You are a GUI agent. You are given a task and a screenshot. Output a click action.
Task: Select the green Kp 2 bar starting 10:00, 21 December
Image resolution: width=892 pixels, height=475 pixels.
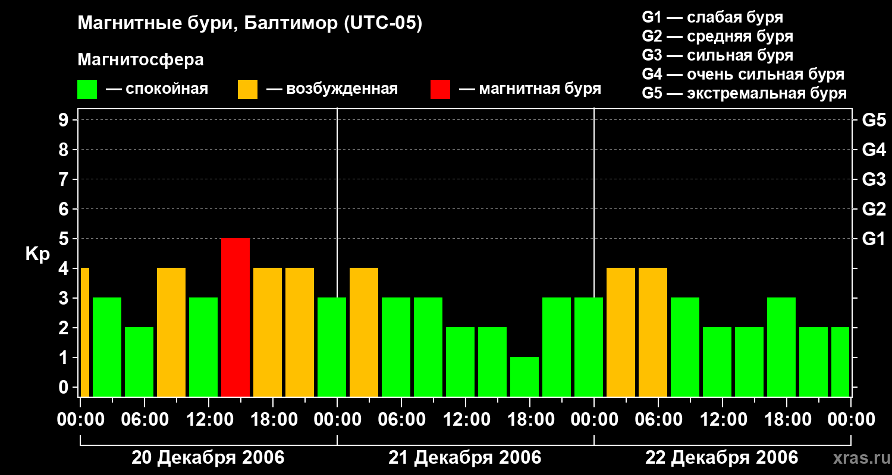coord(460,362)
